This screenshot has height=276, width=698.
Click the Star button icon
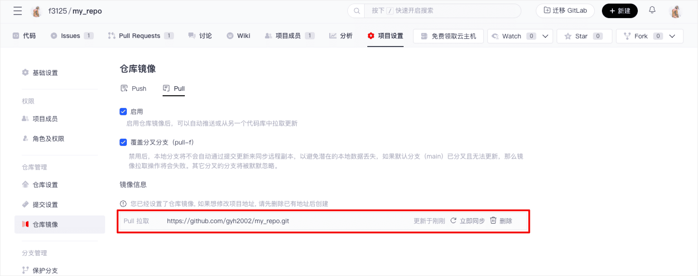568,36
